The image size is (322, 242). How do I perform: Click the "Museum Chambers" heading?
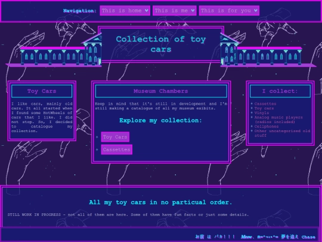click(x=161, y=91)
